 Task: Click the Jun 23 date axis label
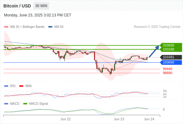point(119,119)
